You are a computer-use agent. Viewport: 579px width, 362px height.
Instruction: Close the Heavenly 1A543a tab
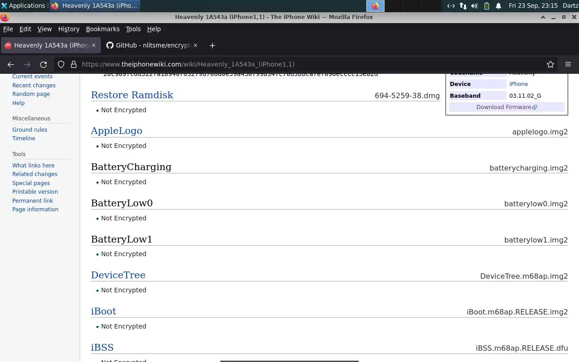94,45
